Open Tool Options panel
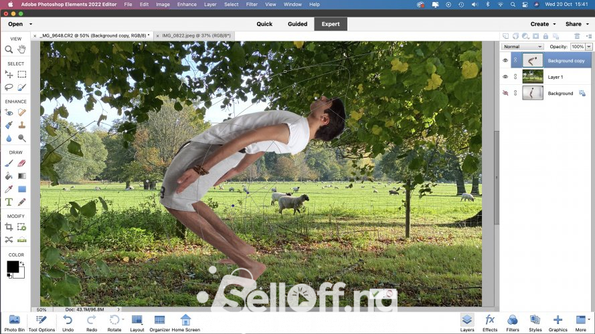The height and width of the screenshot is (334, 595). coord(41,323)
